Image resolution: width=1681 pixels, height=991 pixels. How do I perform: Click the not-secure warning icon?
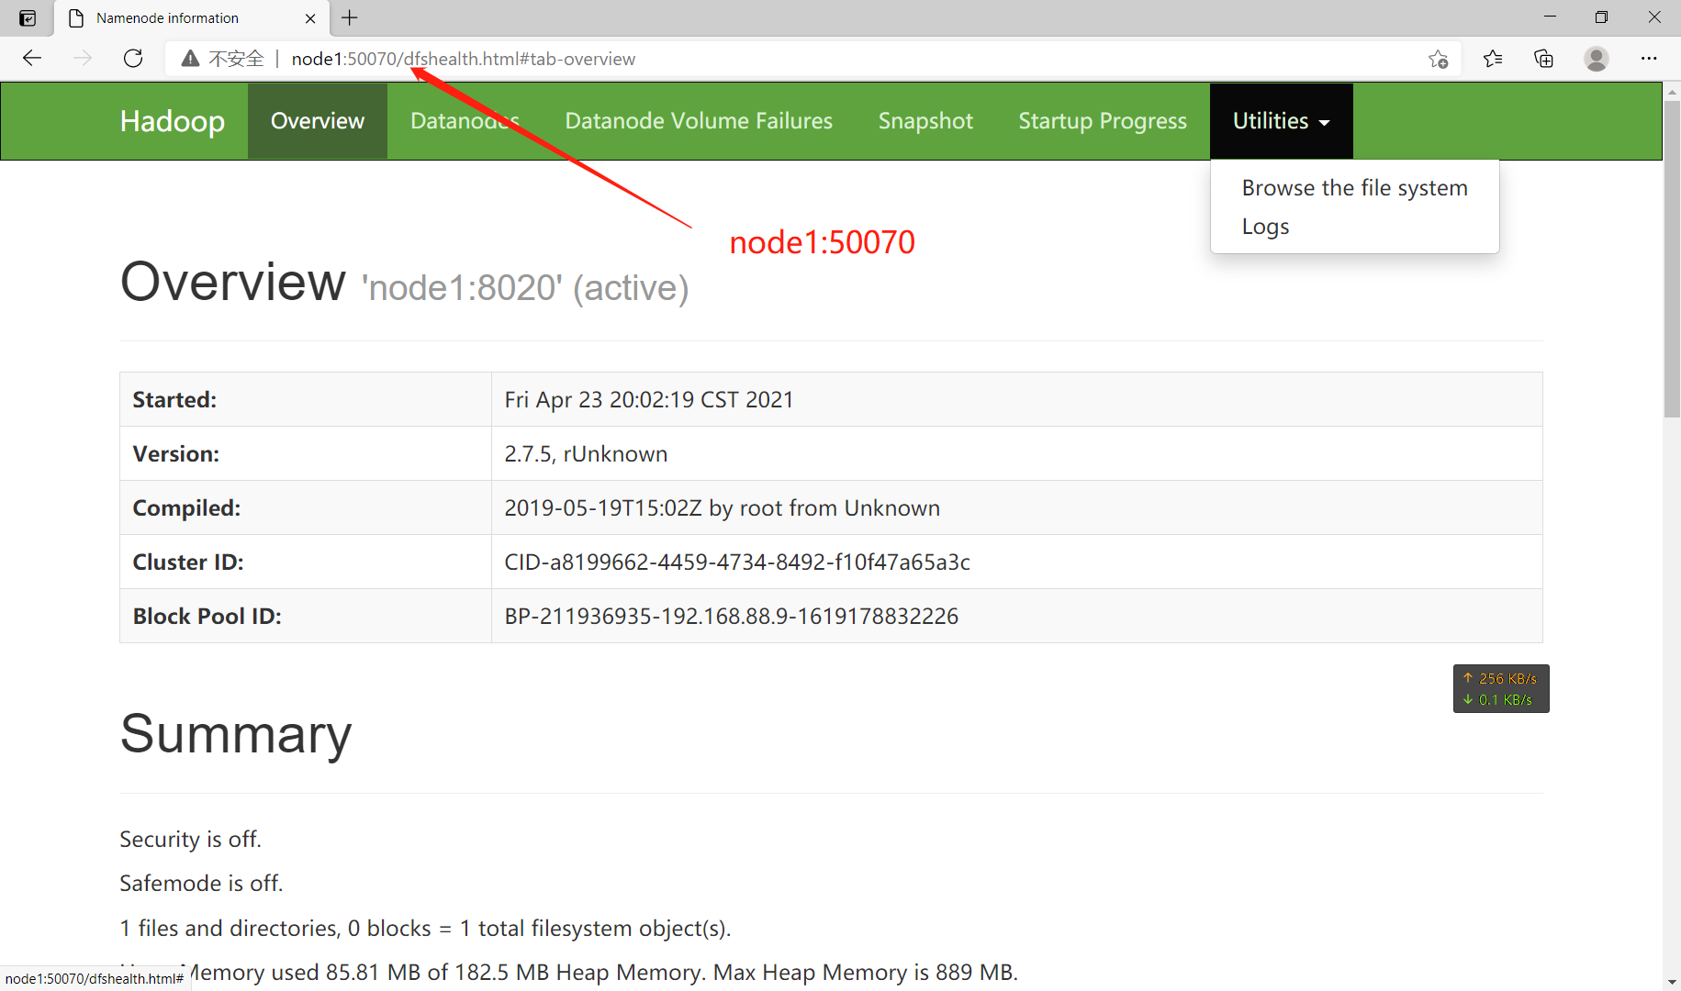click(190, 59)
